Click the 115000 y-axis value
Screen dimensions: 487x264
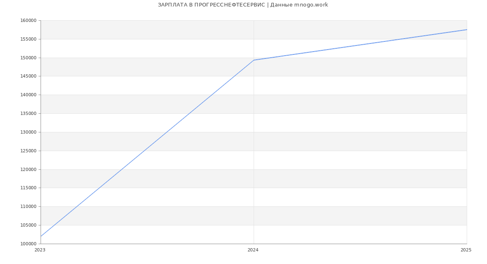[28, 188]
